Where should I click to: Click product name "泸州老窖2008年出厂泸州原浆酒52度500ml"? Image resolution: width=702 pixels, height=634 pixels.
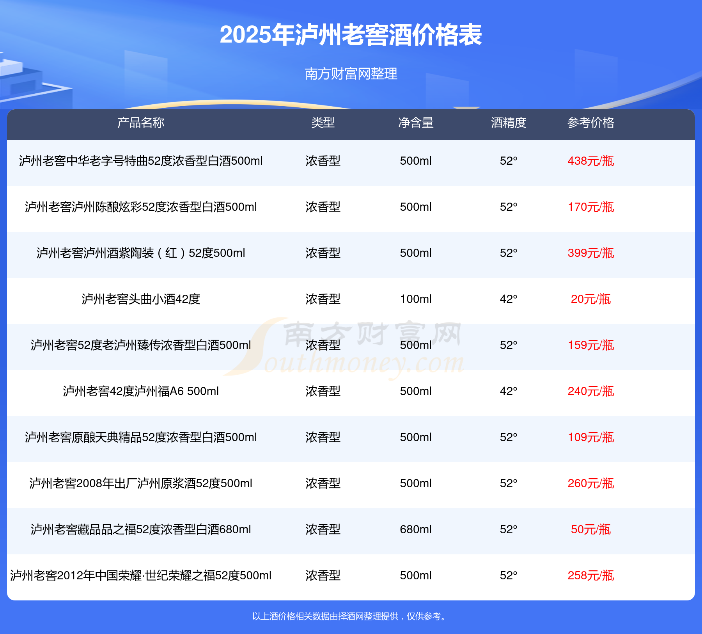tap(141, 483)
